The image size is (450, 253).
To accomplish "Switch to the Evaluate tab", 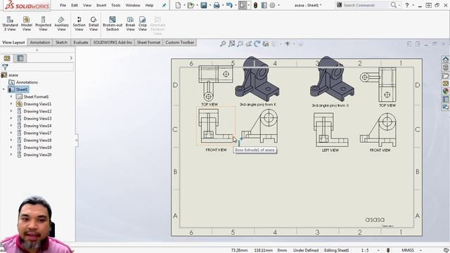I will pyautogui.click(x=81, y=42).
